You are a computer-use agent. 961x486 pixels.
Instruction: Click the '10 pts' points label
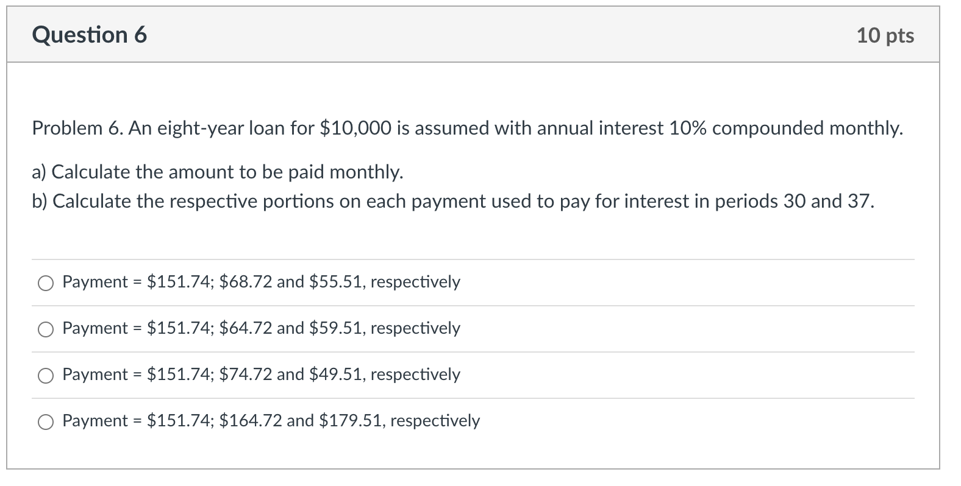(885, 35)
